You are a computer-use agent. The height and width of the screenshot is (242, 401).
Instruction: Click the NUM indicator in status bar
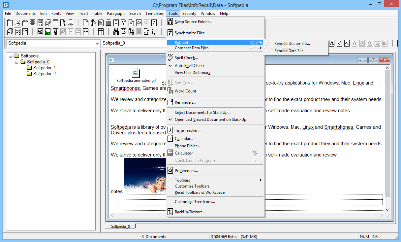[x=364, y=236]
